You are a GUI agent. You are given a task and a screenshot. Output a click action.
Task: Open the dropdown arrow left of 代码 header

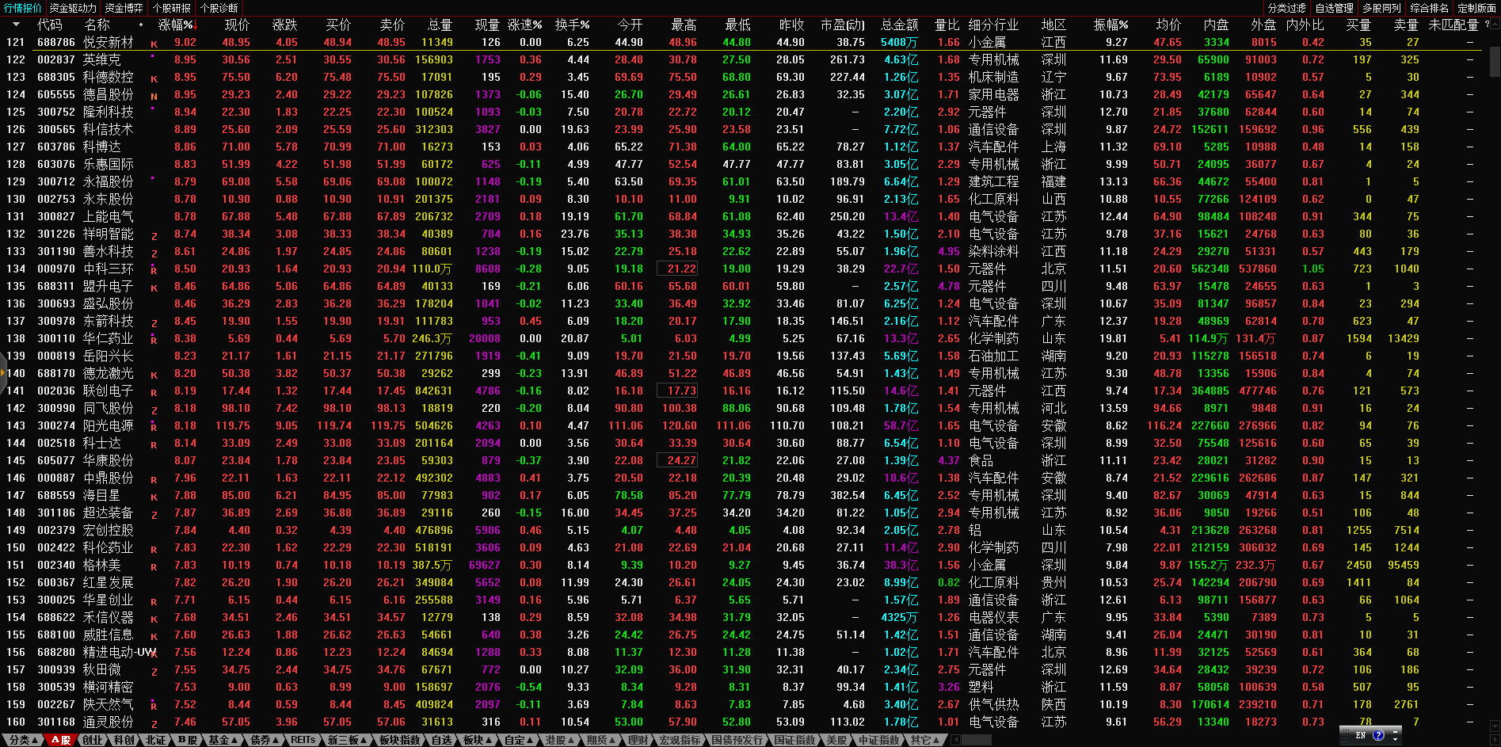[16, 25]
